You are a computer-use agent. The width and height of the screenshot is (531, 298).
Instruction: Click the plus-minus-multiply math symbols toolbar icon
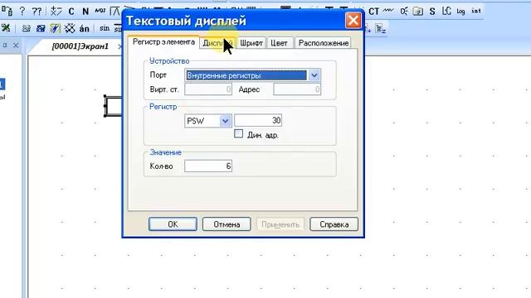[56, 11]
